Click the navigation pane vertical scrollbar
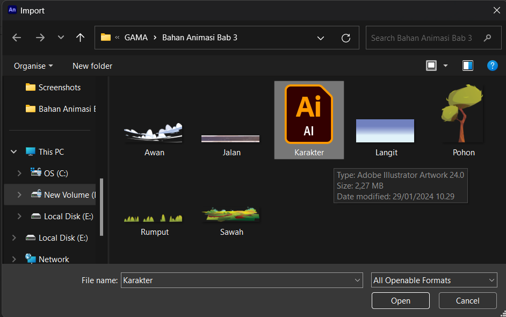 [102, 207]
